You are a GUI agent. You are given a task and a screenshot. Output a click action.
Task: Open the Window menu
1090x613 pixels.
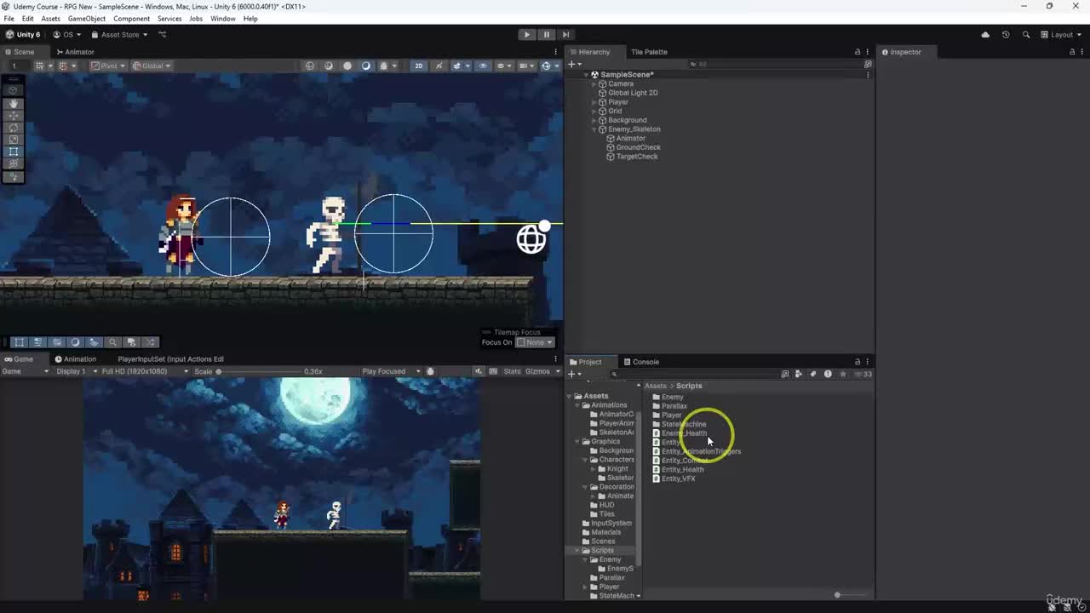tap(223, 19)
